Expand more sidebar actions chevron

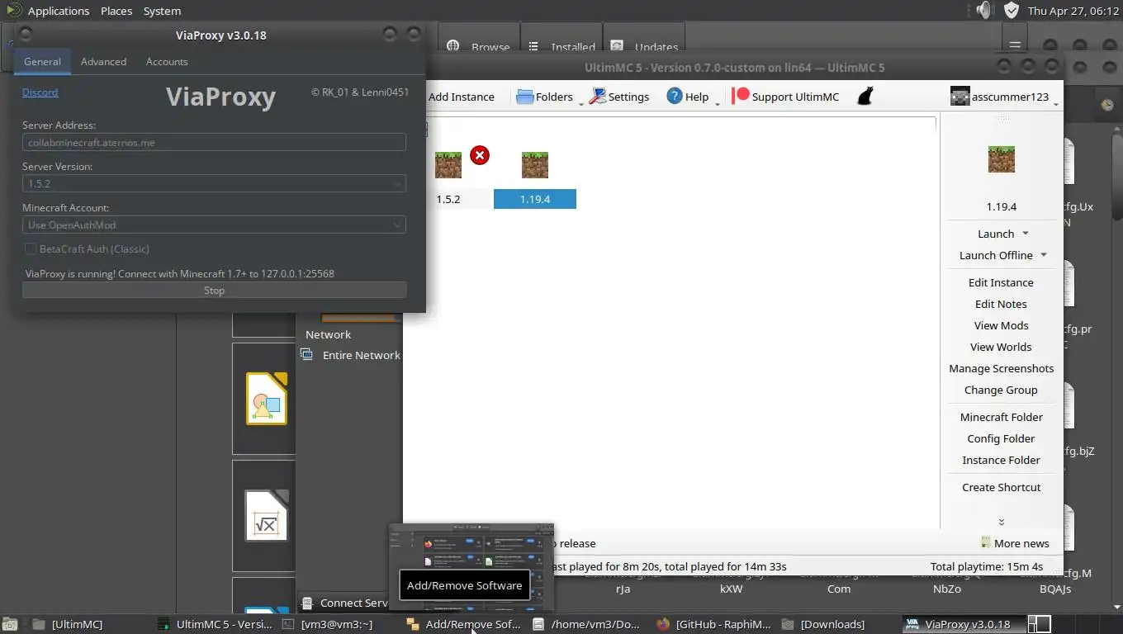(x=1002, y=522)
